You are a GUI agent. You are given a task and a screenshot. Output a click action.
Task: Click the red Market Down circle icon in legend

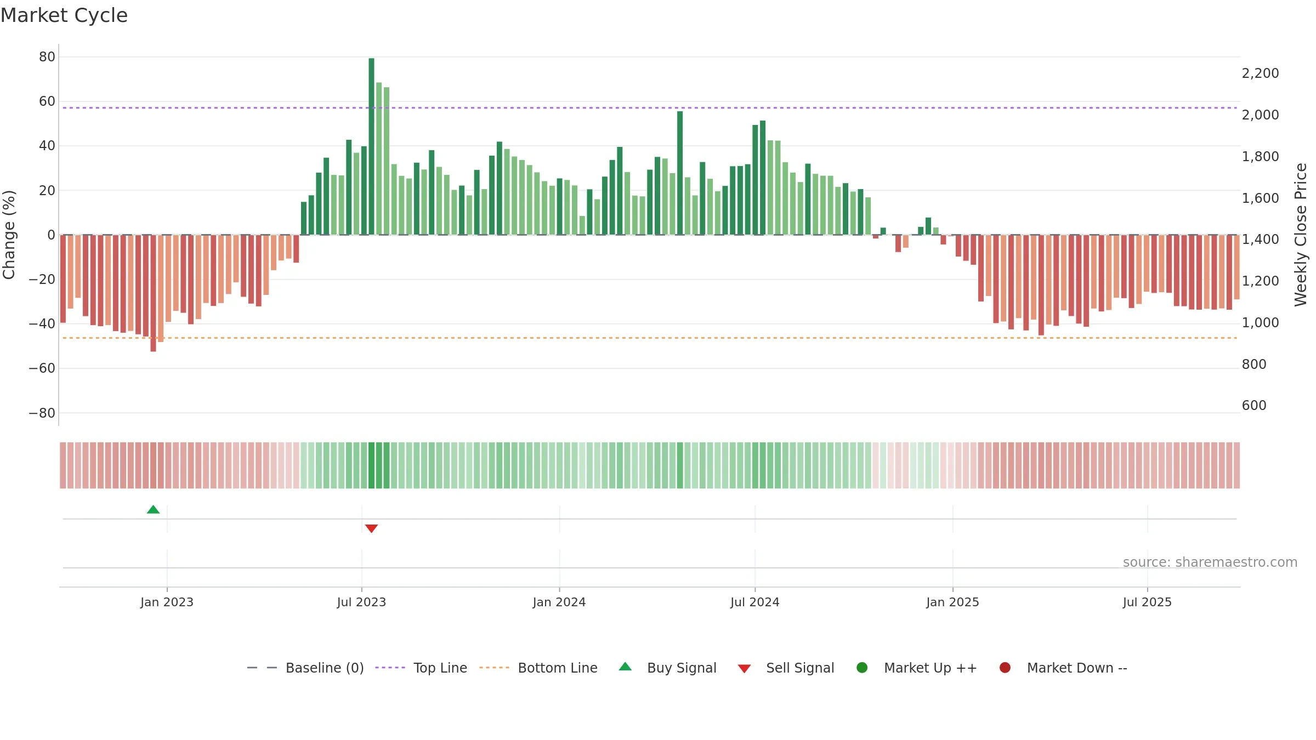1005,668
